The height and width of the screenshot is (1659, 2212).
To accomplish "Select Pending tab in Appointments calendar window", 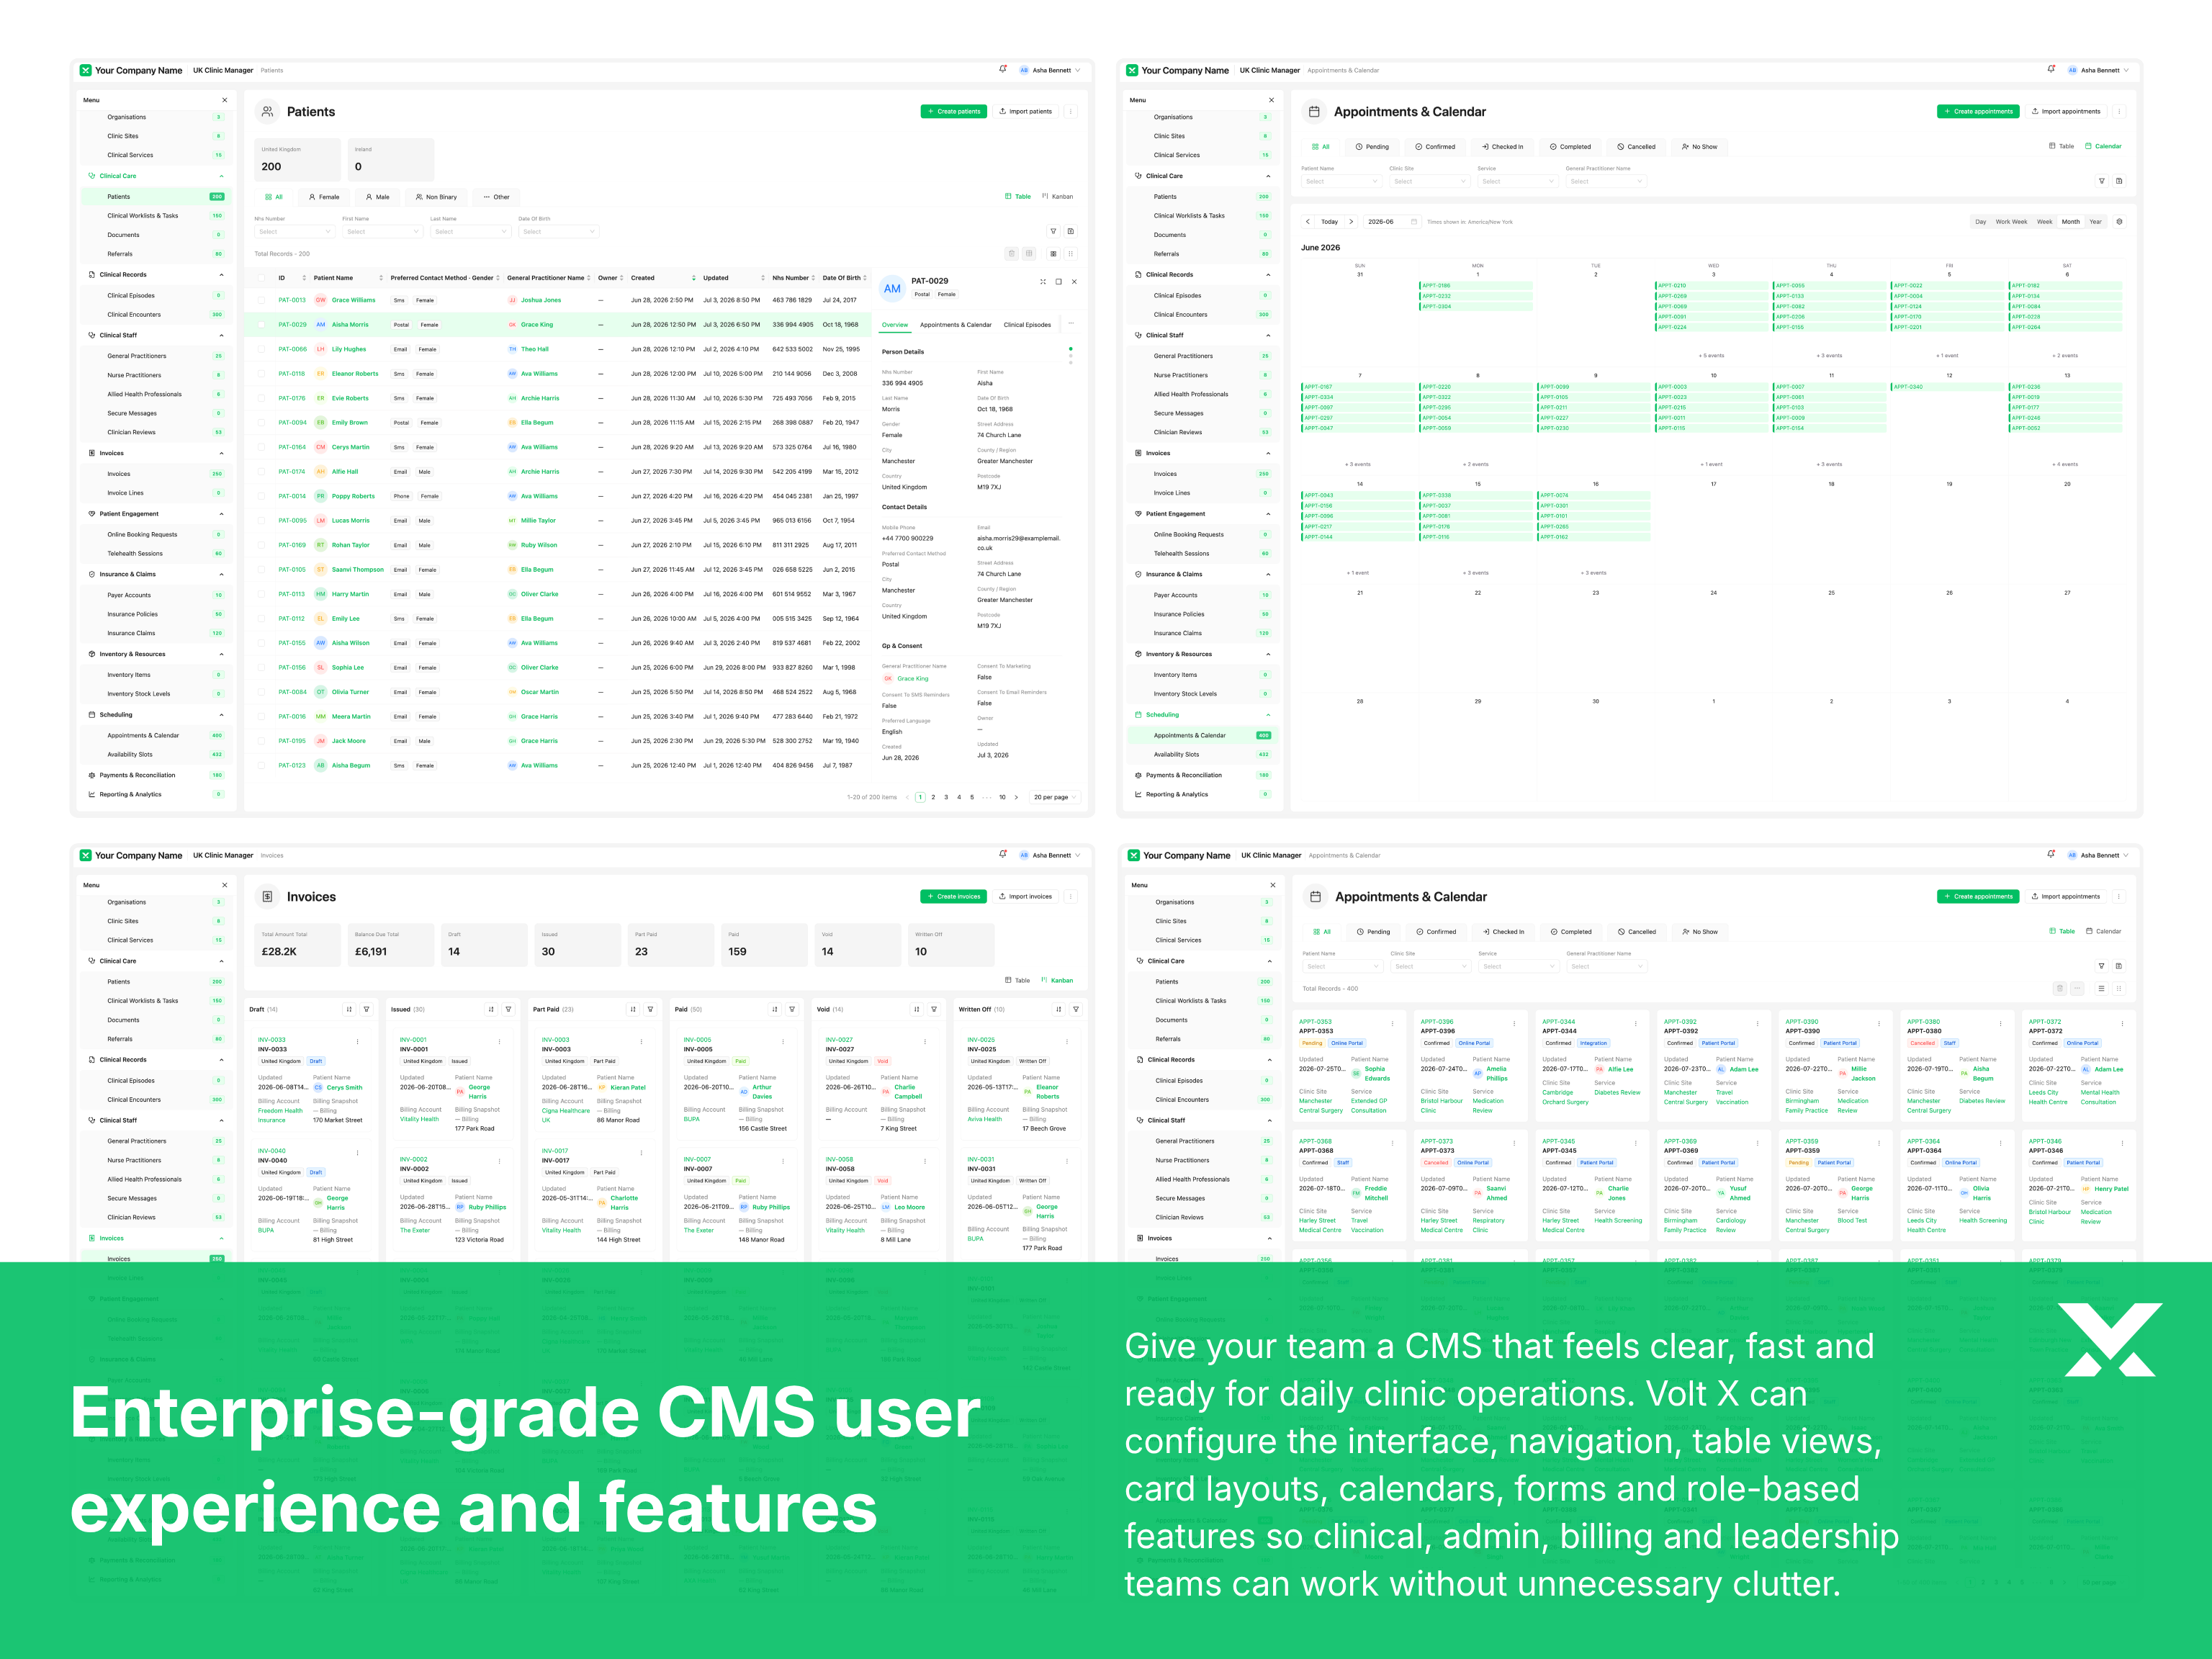I will (x=1372, y=147).
